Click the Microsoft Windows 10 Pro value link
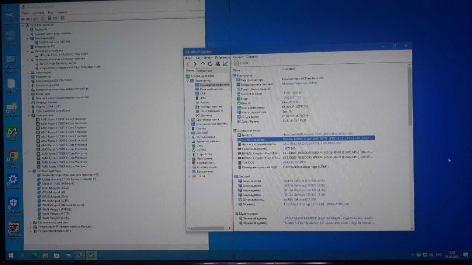Image resolution: width=472 pixels, height=265 pixels. click(x=299, y=83)
